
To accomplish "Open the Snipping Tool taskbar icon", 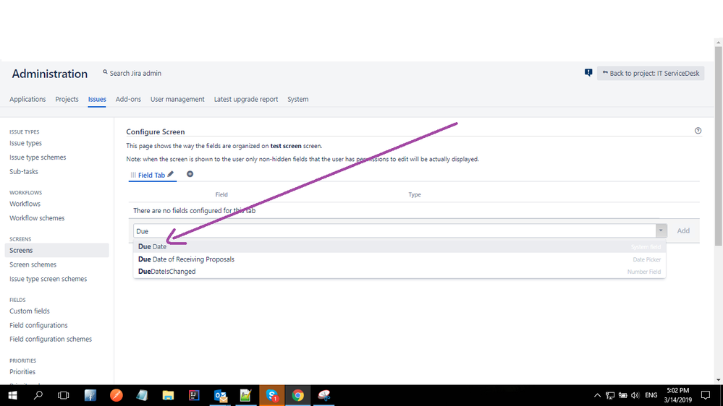I will click(x=324, y=395).
